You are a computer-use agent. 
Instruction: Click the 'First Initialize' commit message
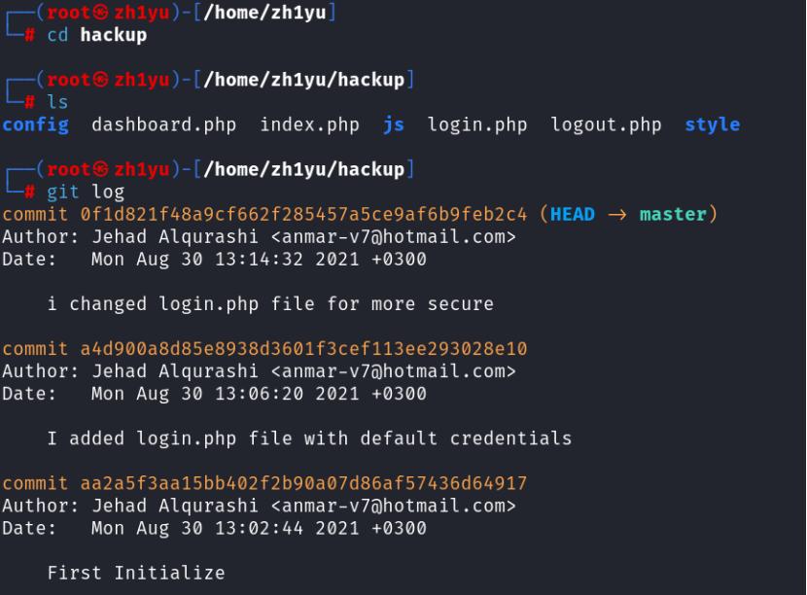pyautogui.click(x=136, y=573)
